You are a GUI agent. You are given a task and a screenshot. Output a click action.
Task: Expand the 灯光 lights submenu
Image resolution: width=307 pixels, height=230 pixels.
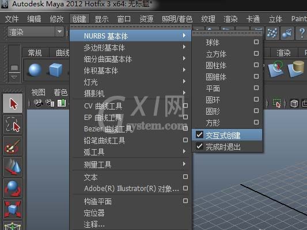[130, 81]
